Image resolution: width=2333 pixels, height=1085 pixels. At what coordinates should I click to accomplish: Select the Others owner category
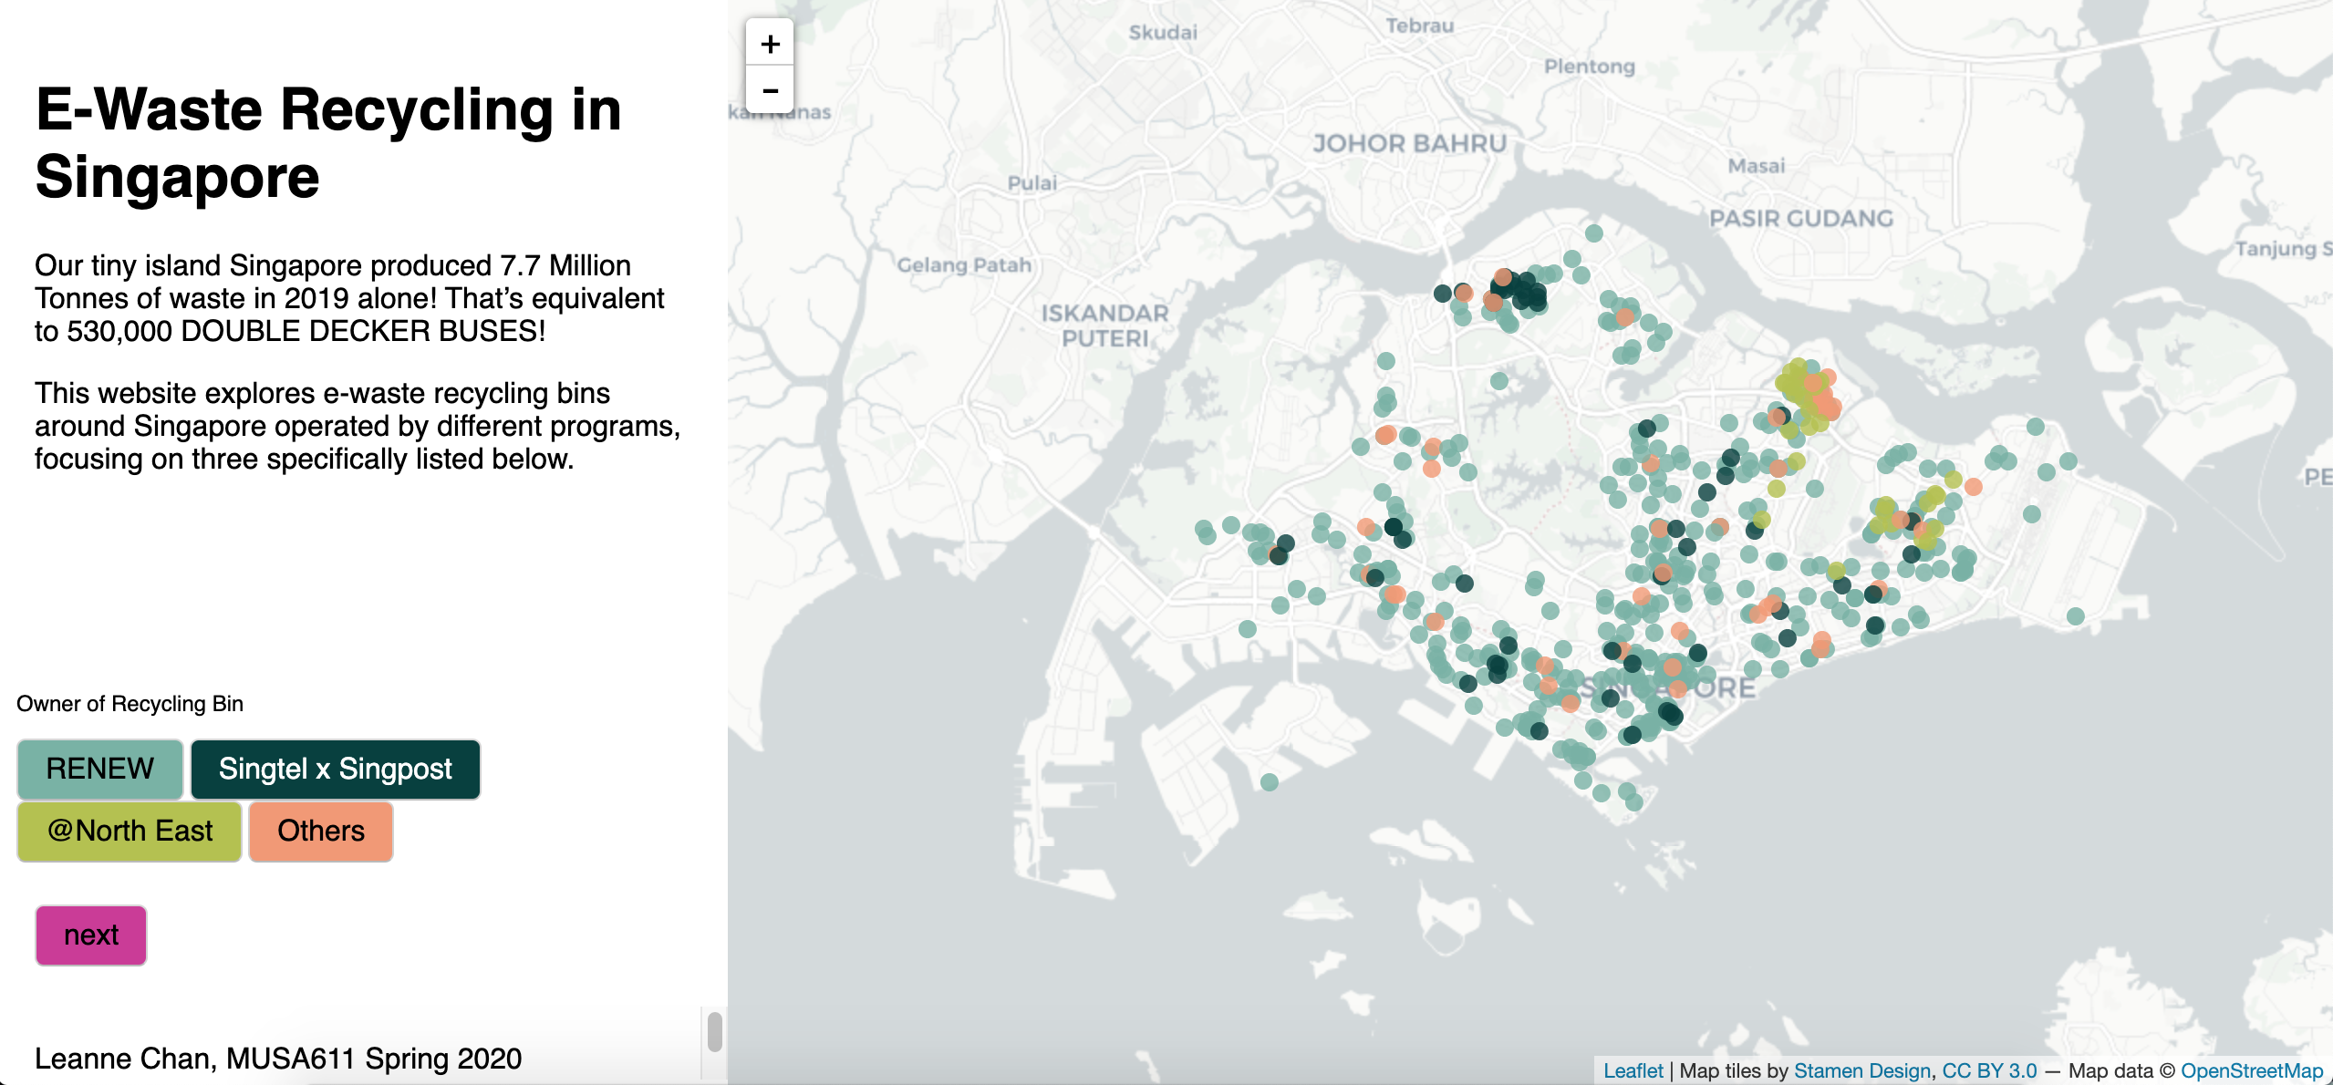point(321,831)
